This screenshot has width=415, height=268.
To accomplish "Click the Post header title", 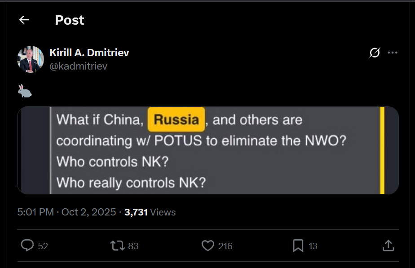I will [69, 20].
